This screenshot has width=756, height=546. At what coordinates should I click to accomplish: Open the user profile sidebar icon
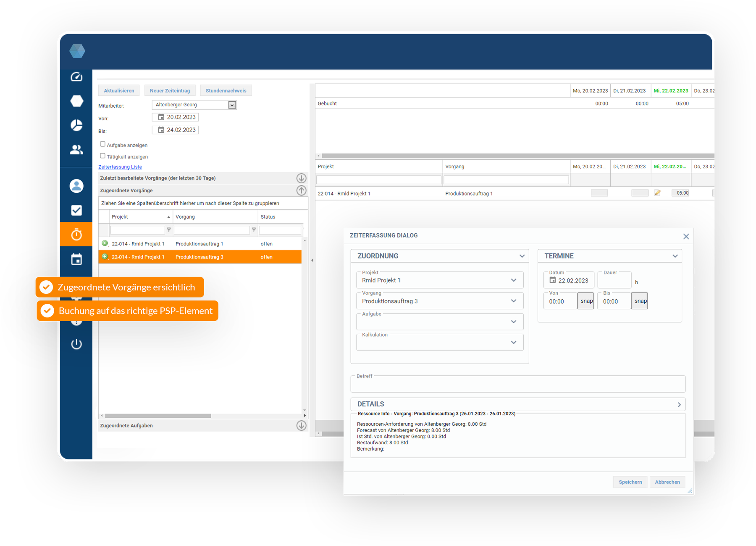coord(76,186)
